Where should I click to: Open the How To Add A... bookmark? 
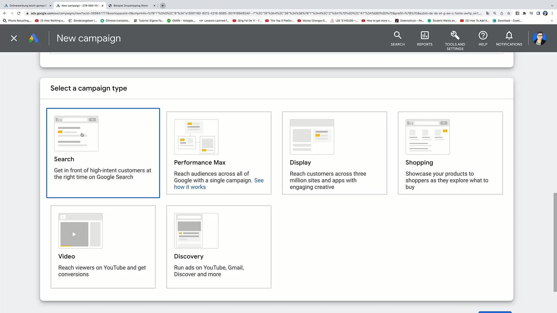(x=475, y=21)
